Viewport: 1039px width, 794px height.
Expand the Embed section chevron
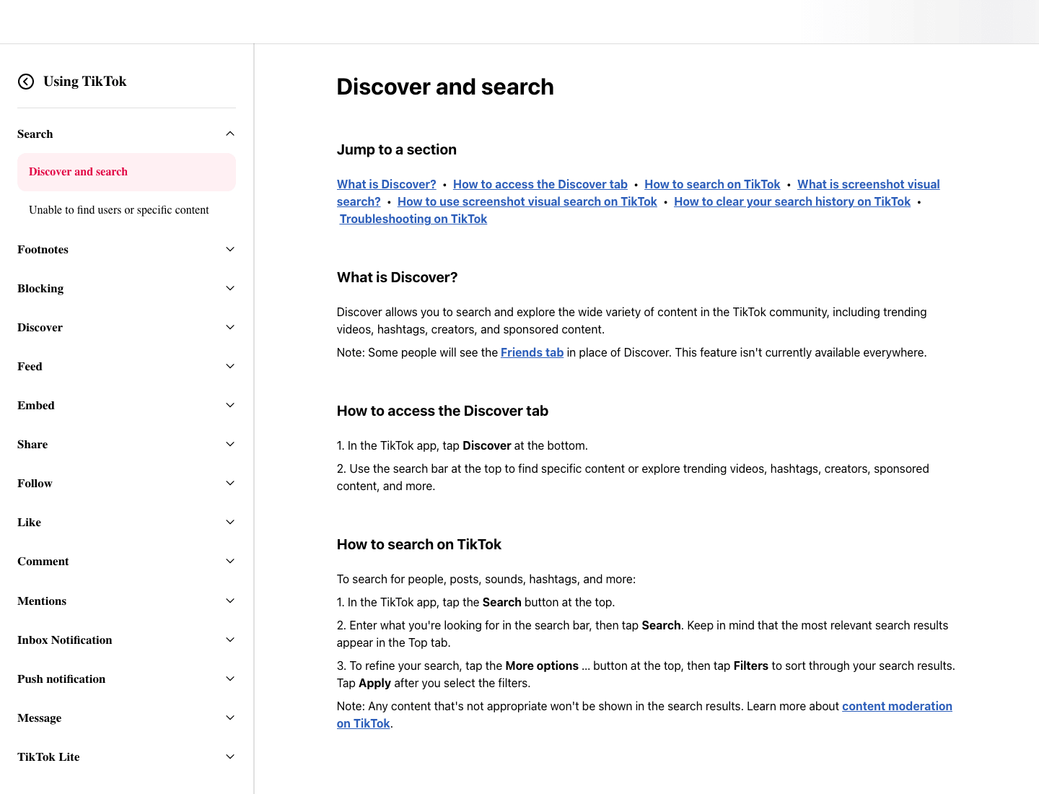pos(230,405)
